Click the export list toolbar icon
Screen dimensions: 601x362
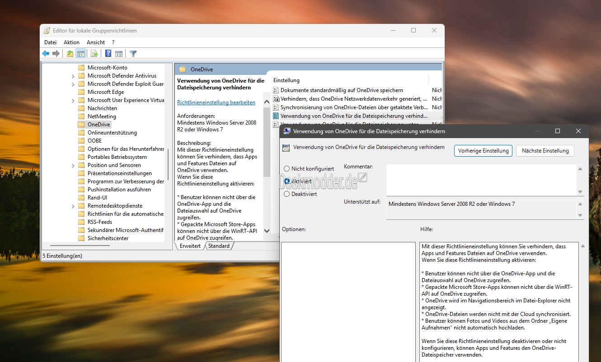[94, 54]
